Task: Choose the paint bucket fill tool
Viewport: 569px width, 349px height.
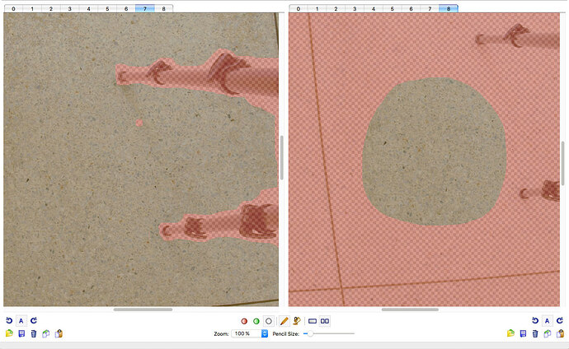Action: (x=297, y=321)
